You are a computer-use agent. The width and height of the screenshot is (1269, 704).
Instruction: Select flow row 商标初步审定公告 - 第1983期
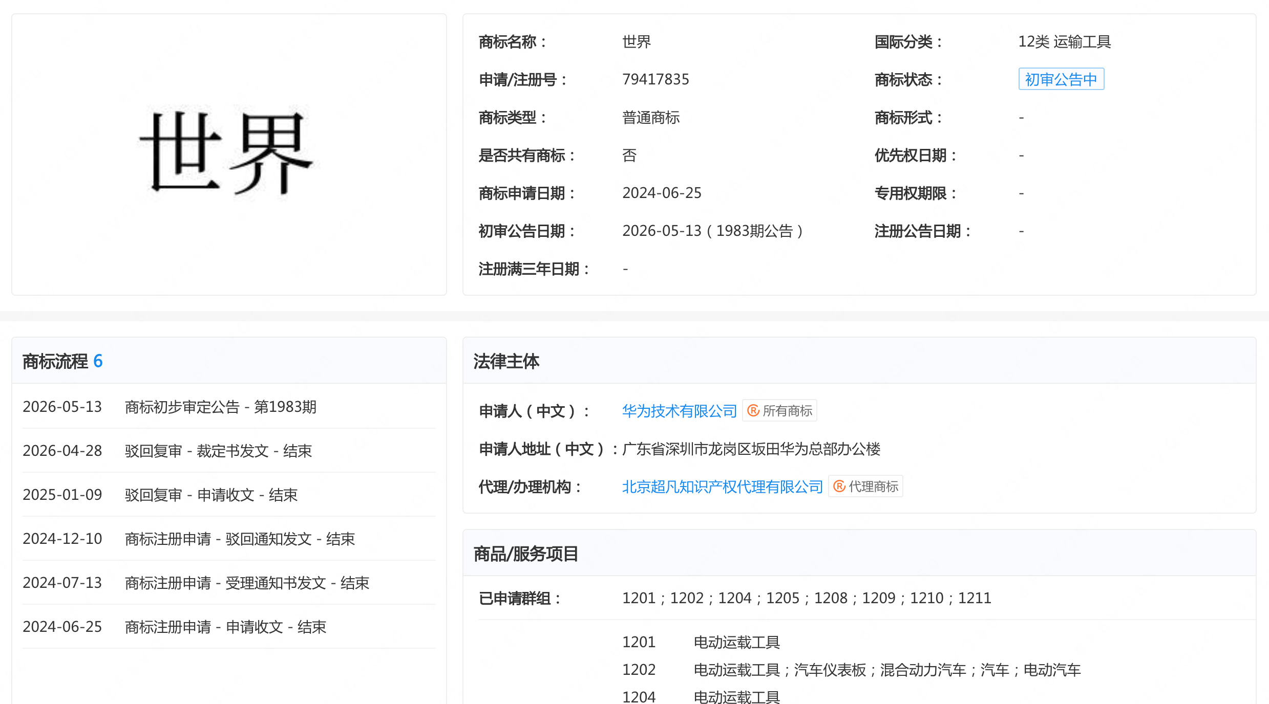point(229,407)
